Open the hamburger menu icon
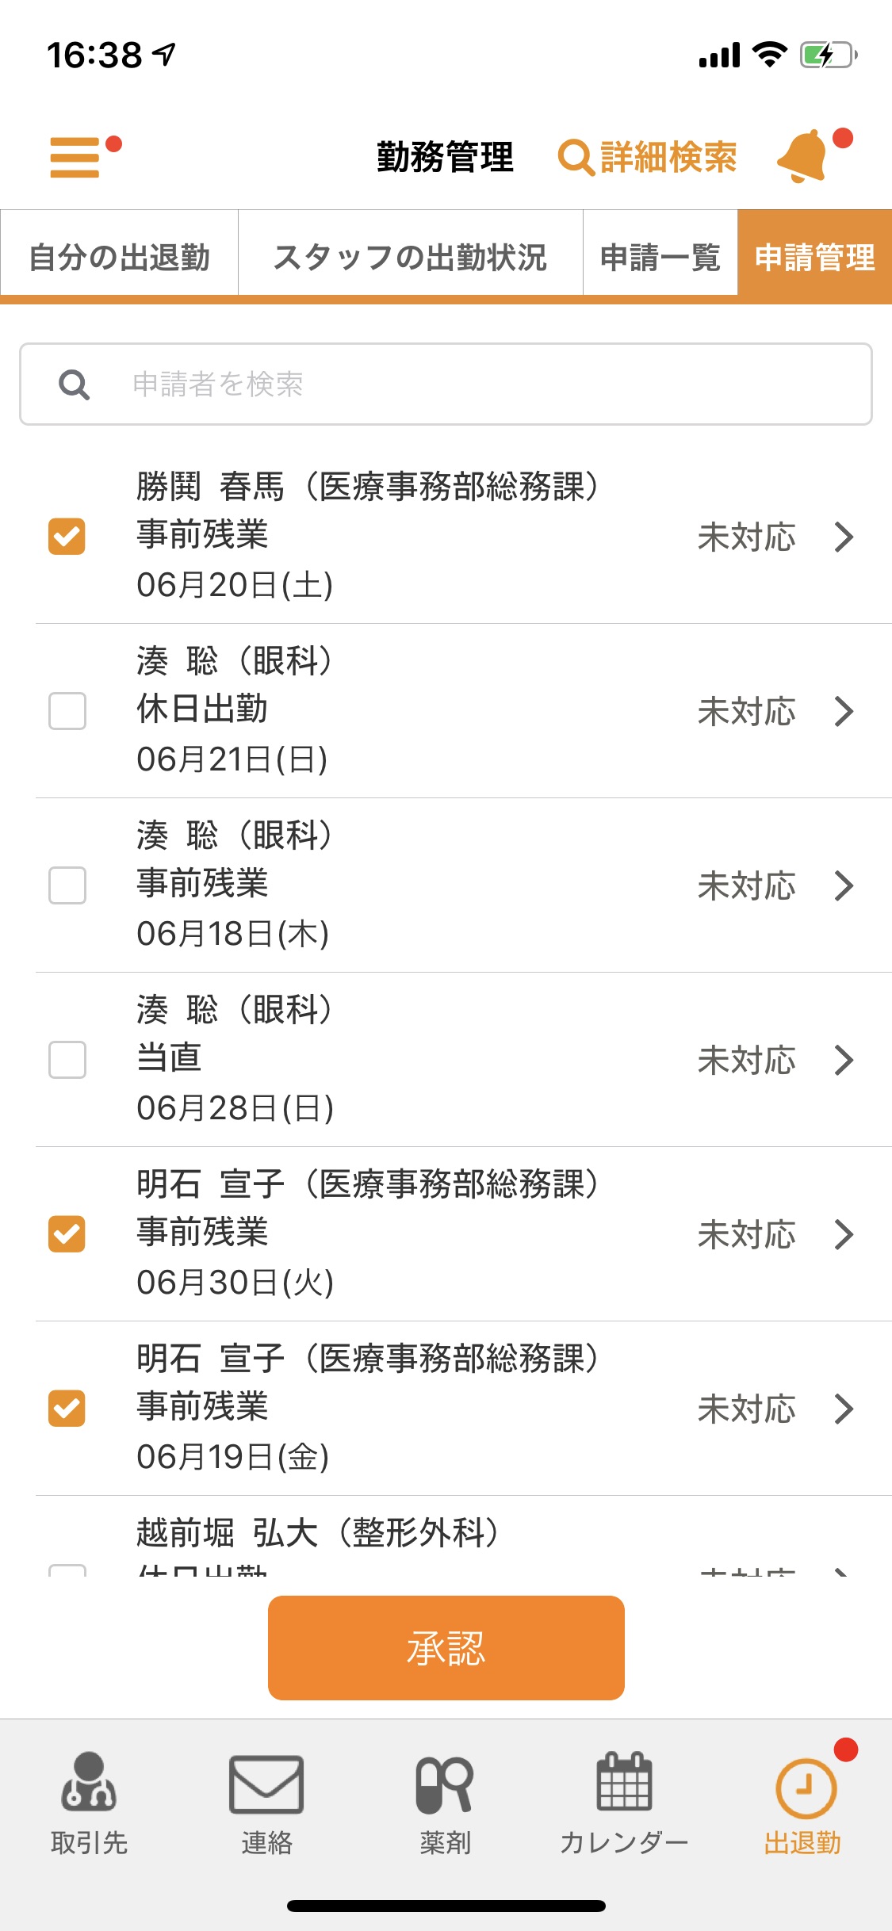 point(75,157)
